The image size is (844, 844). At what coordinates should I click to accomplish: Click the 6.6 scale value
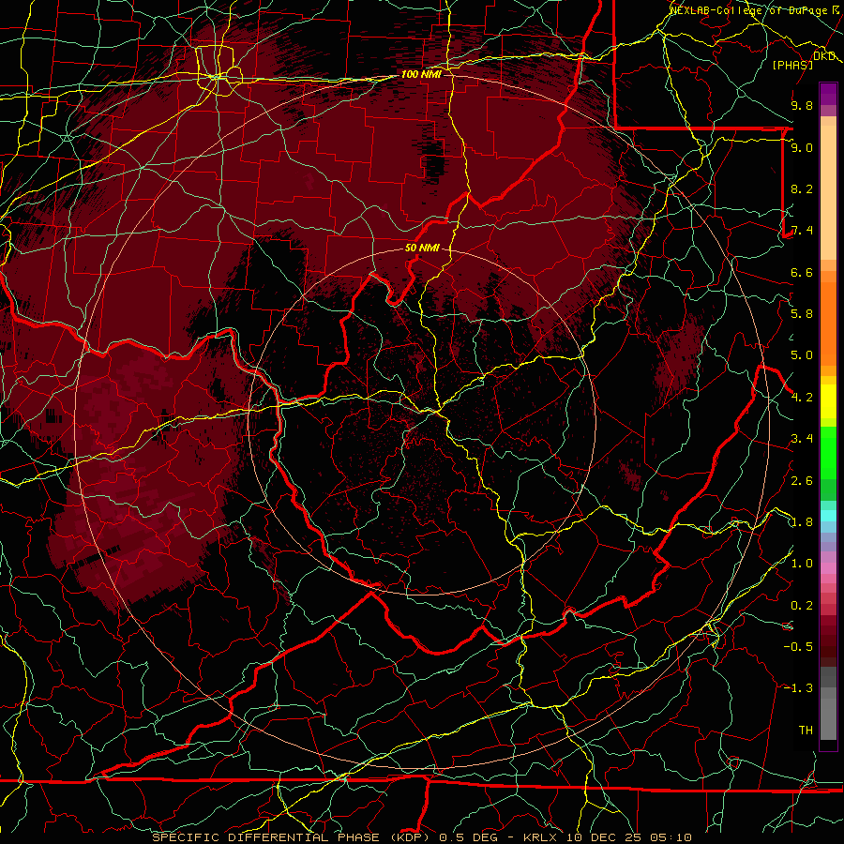point(802,272)
